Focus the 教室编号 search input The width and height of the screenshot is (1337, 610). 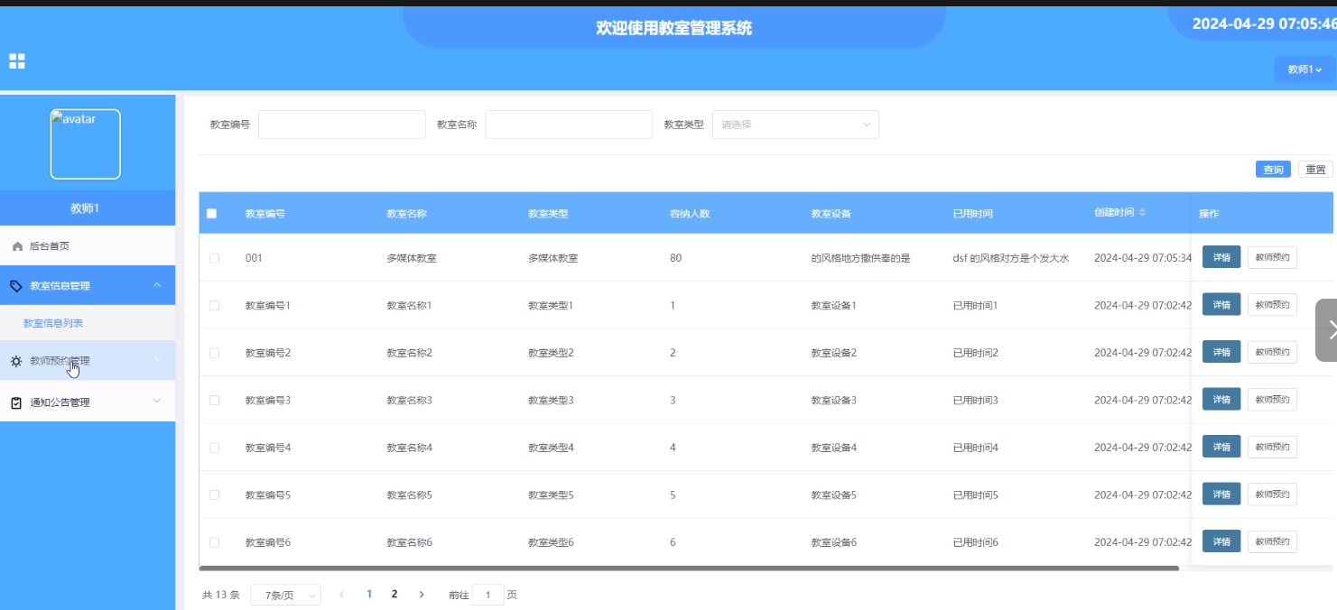point(342,125)
